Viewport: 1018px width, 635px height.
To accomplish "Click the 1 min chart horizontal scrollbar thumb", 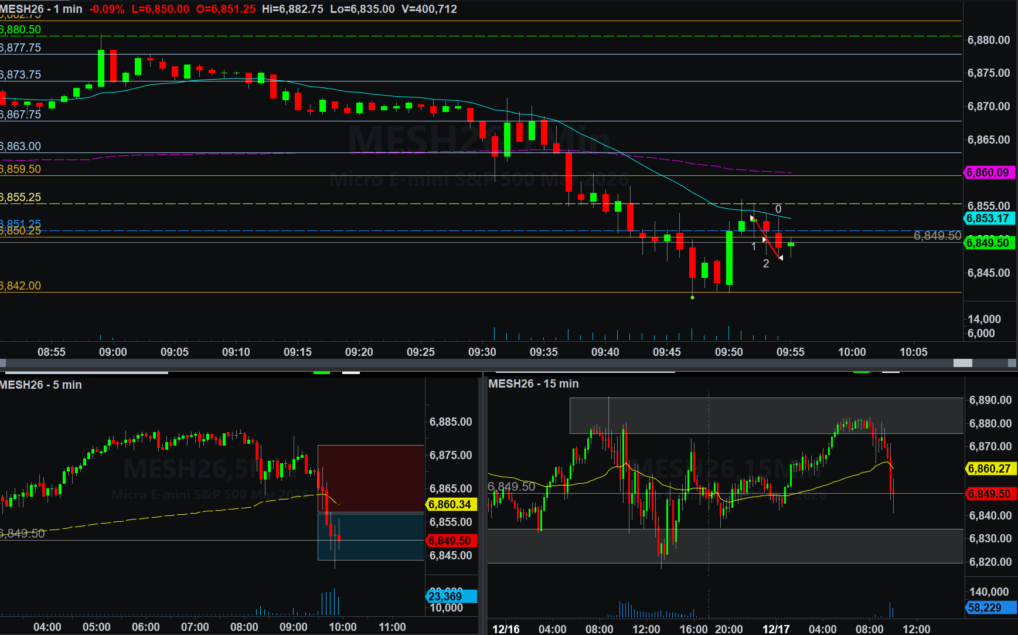I will [x=962, y=363].
